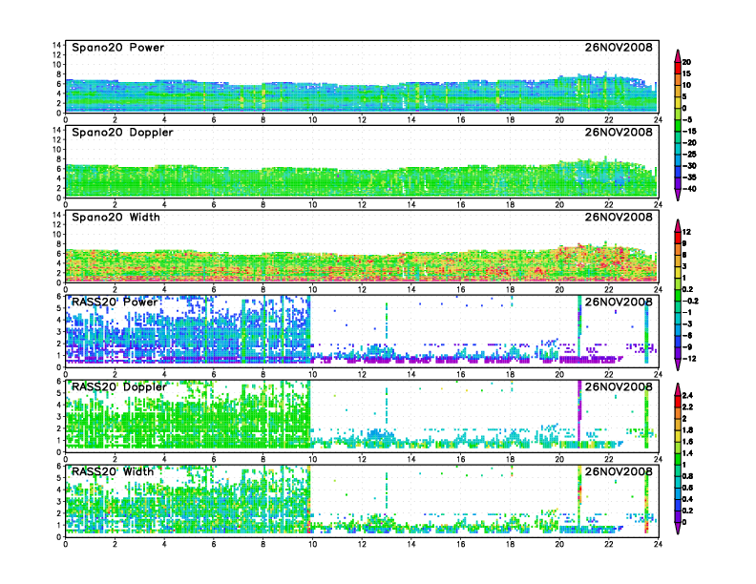Click the "-6" label on the middle colorbar
Screen dimensions: 756x584
687,335
